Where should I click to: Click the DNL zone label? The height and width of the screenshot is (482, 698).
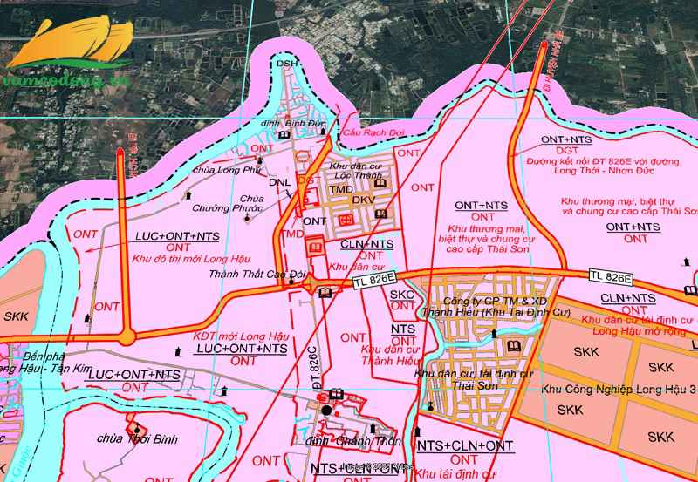coord(279,183)
